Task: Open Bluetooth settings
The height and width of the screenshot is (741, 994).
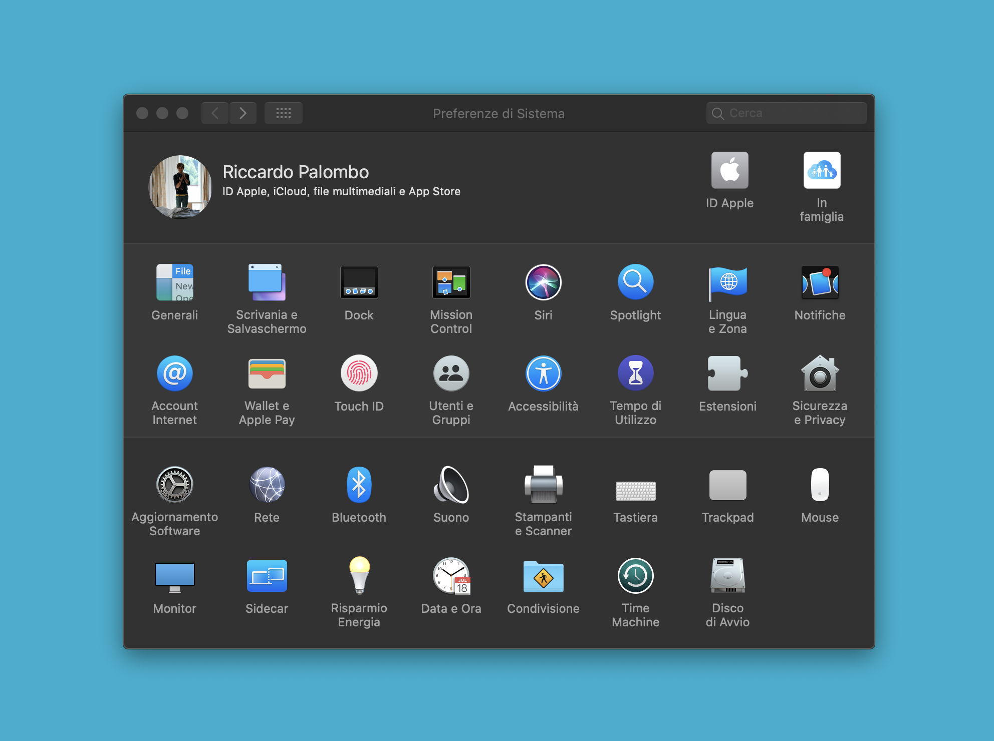Action: coord(359,484)
